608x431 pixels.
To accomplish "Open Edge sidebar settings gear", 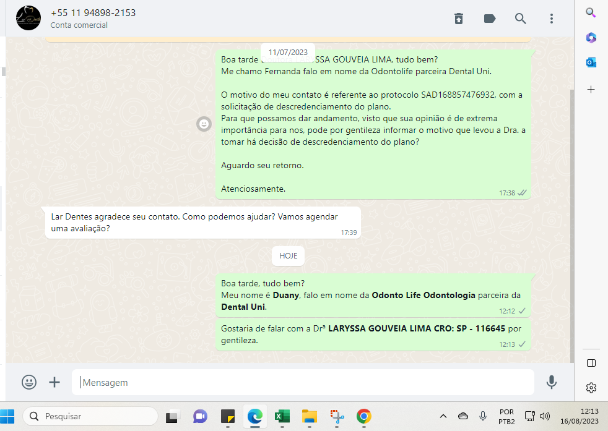I will pyautogui.click(x=591, y=387).
